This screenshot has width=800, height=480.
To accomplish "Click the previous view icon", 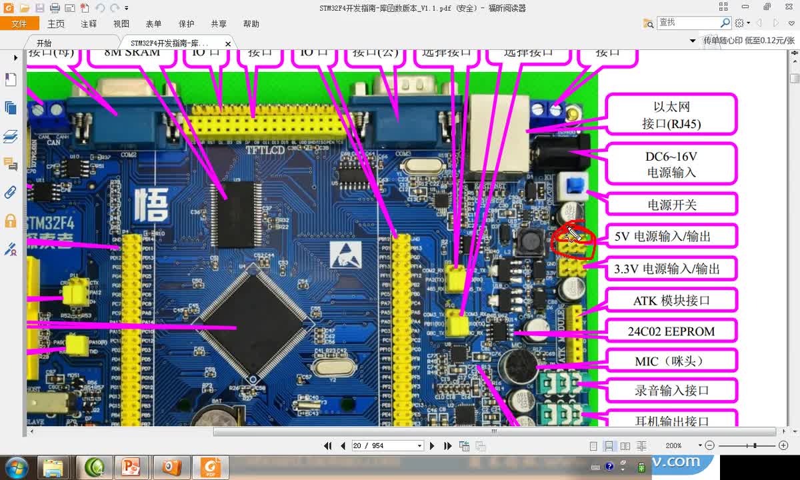I will [464, 446].
